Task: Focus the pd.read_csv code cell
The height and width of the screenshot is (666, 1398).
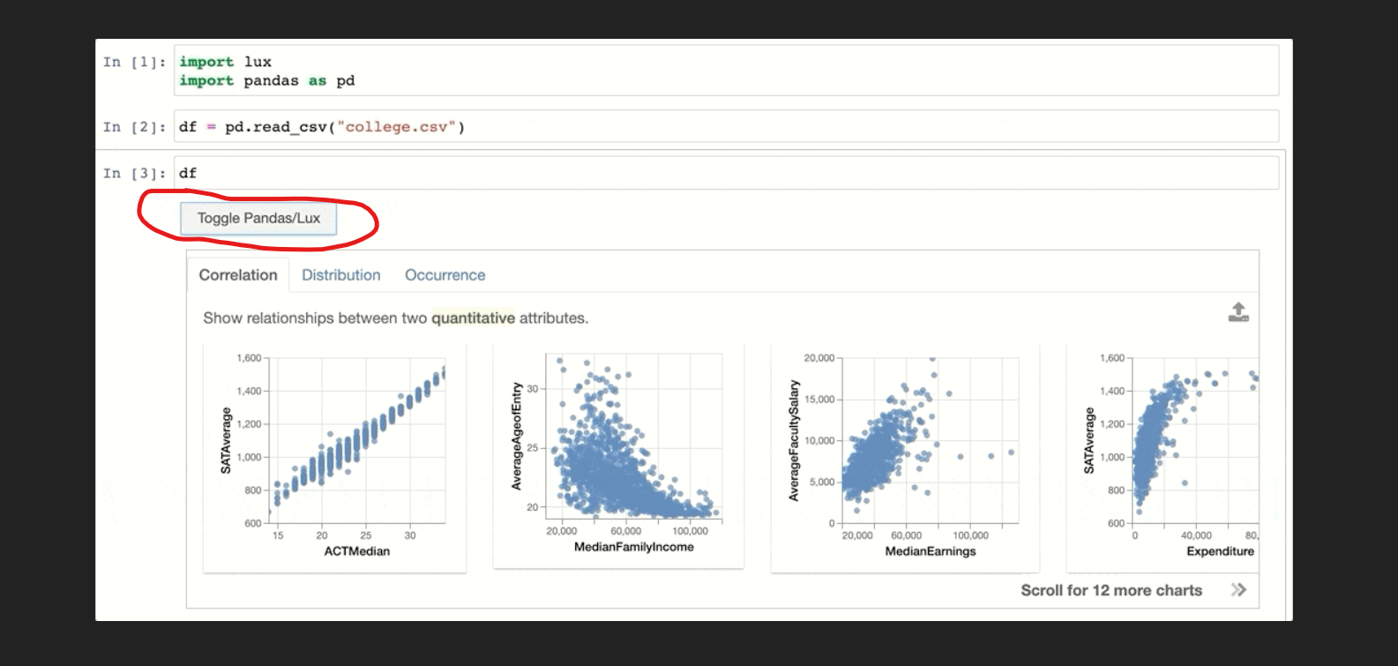Action: tap(727, 126)
